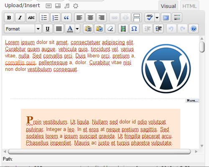209x167 pixels.
Task: Click 'Phasellus' in the highlighted paragraph
Action: (x=37, y=143)
